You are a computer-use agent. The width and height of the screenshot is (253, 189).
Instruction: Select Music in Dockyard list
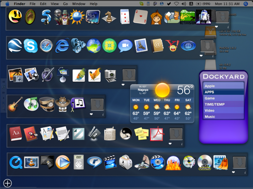(x=224, y=116)
